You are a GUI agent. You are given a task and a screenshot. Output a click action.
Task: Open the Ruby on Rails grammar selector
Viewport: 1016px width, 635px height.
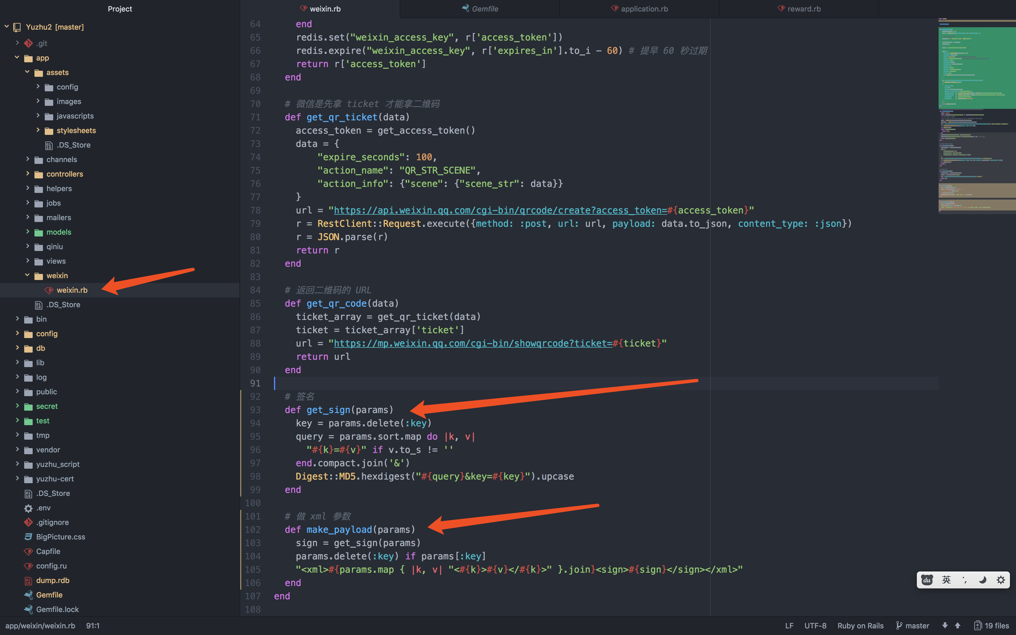pyautogui.click(x=860, y=625)
